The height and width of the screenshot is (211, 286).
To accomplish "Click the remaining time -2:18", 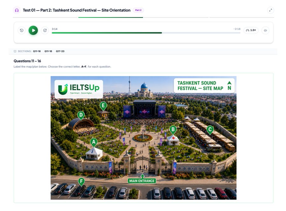I will coord(237,29).
